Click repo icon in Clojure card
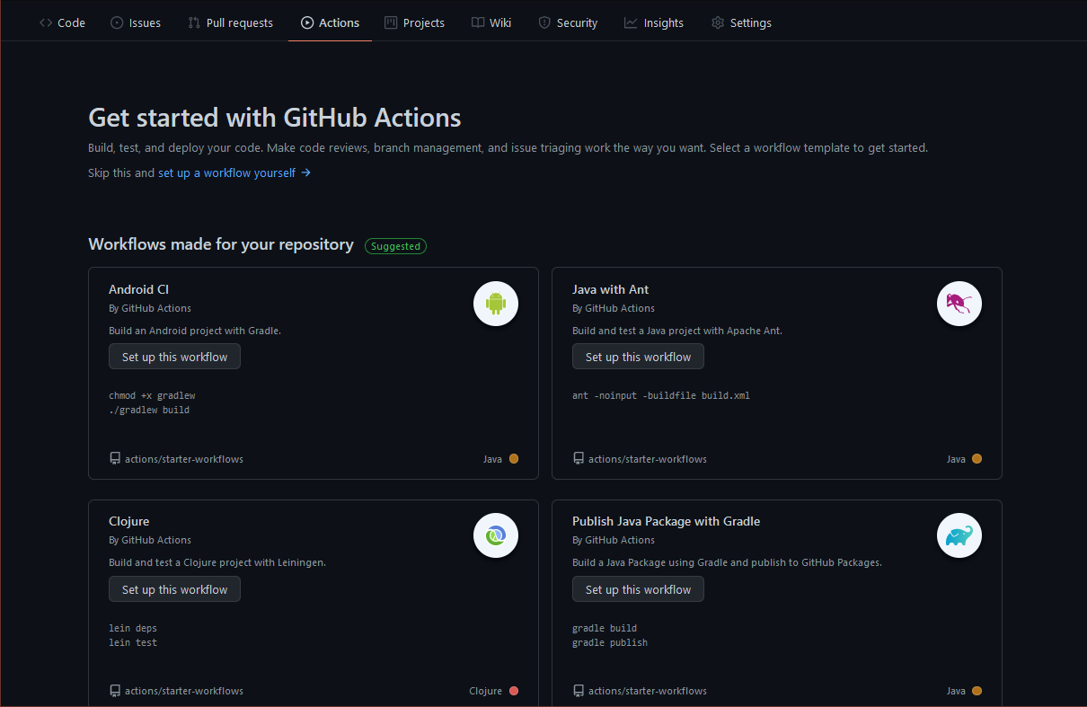 [115, 691]
